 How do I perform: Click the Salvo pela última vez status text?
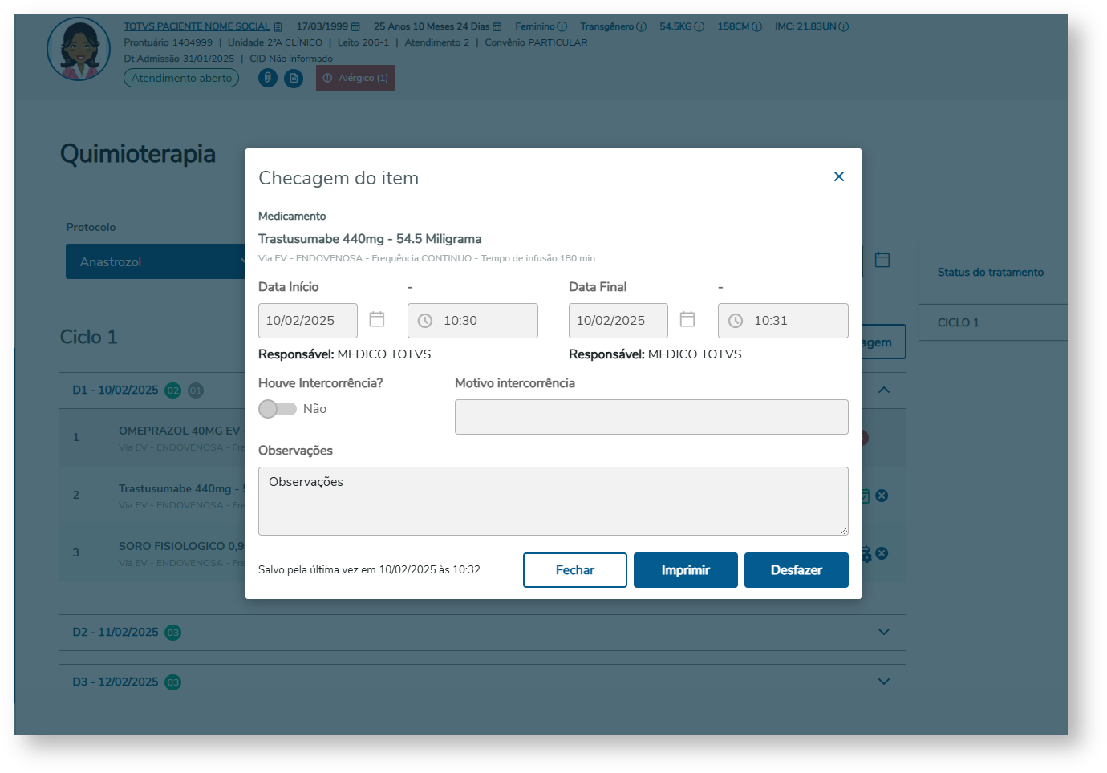tap(371, 570)
